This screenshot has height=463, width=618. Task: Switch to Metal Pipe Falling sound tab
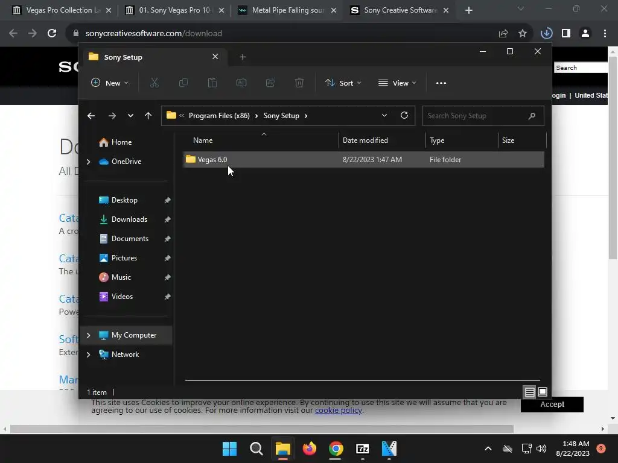[x=288, y=10]
